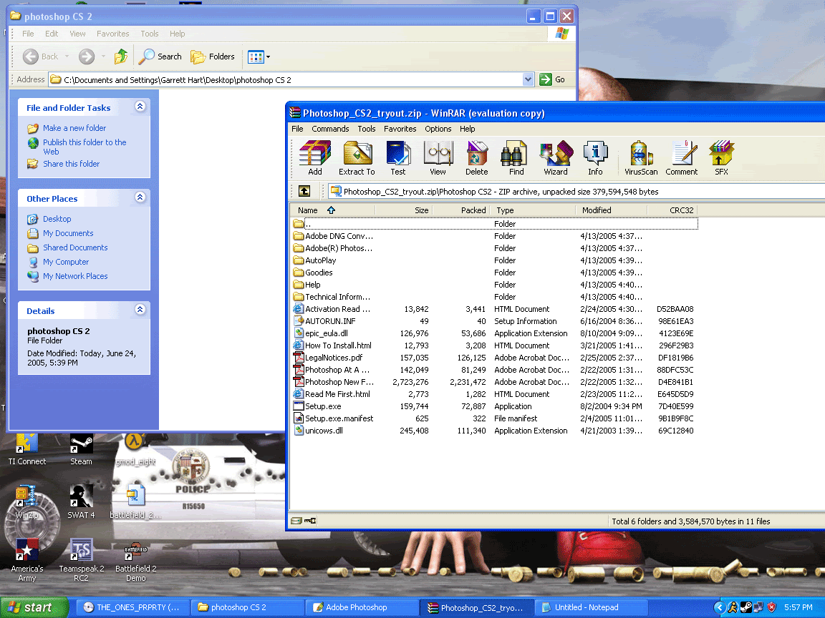Image resolution: width=825 pixels, height=618 pixels.
Task: Show archive Info in WinRAR
Action: pyautogui.click(x=595, y=157)
